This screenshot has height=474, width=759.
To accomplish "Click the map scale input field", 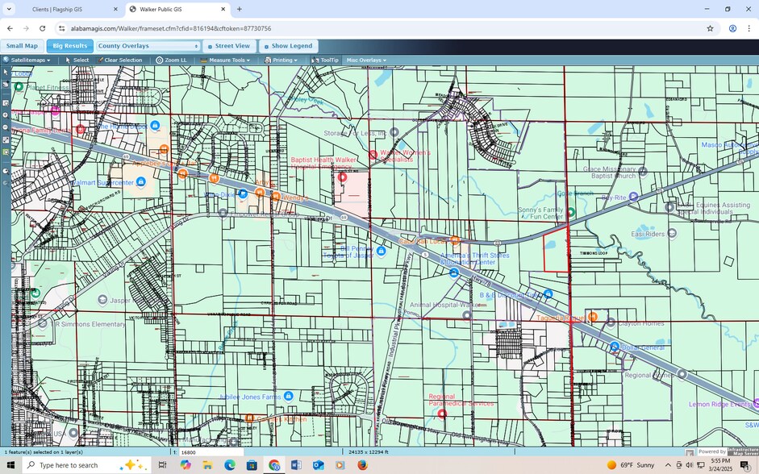I will pos(210,452).
